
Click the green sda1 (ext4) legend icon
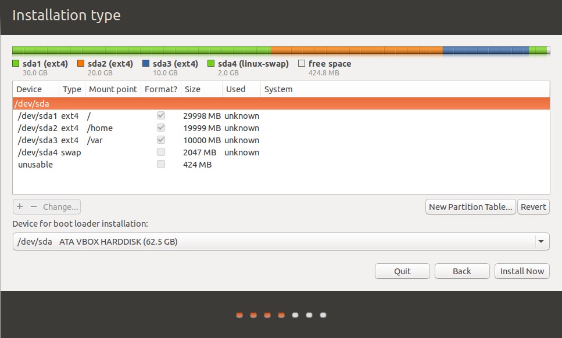click(x=15, y=63)
